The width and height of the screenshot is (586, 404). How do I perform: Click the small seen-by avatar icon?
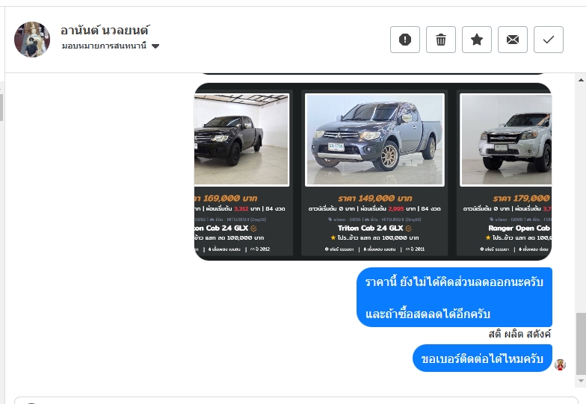click(560, 364)
